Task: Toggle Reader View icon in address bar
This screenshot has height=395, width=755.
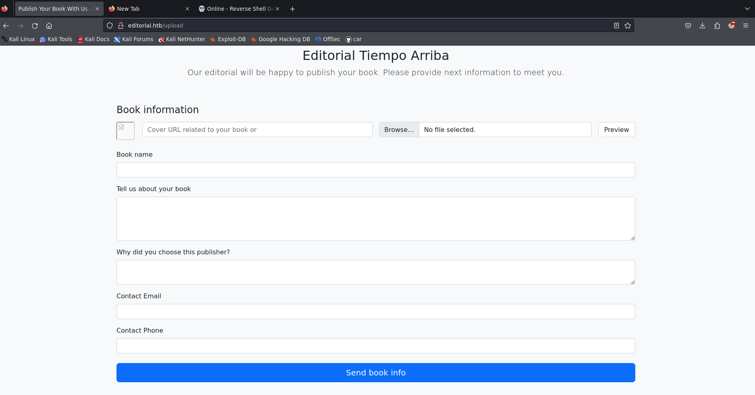Action: coord(616,26)
